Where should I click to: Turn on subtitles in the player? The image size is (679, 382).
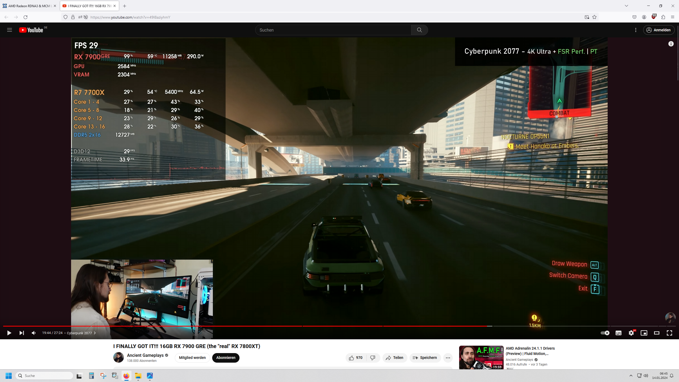point(618,333)
